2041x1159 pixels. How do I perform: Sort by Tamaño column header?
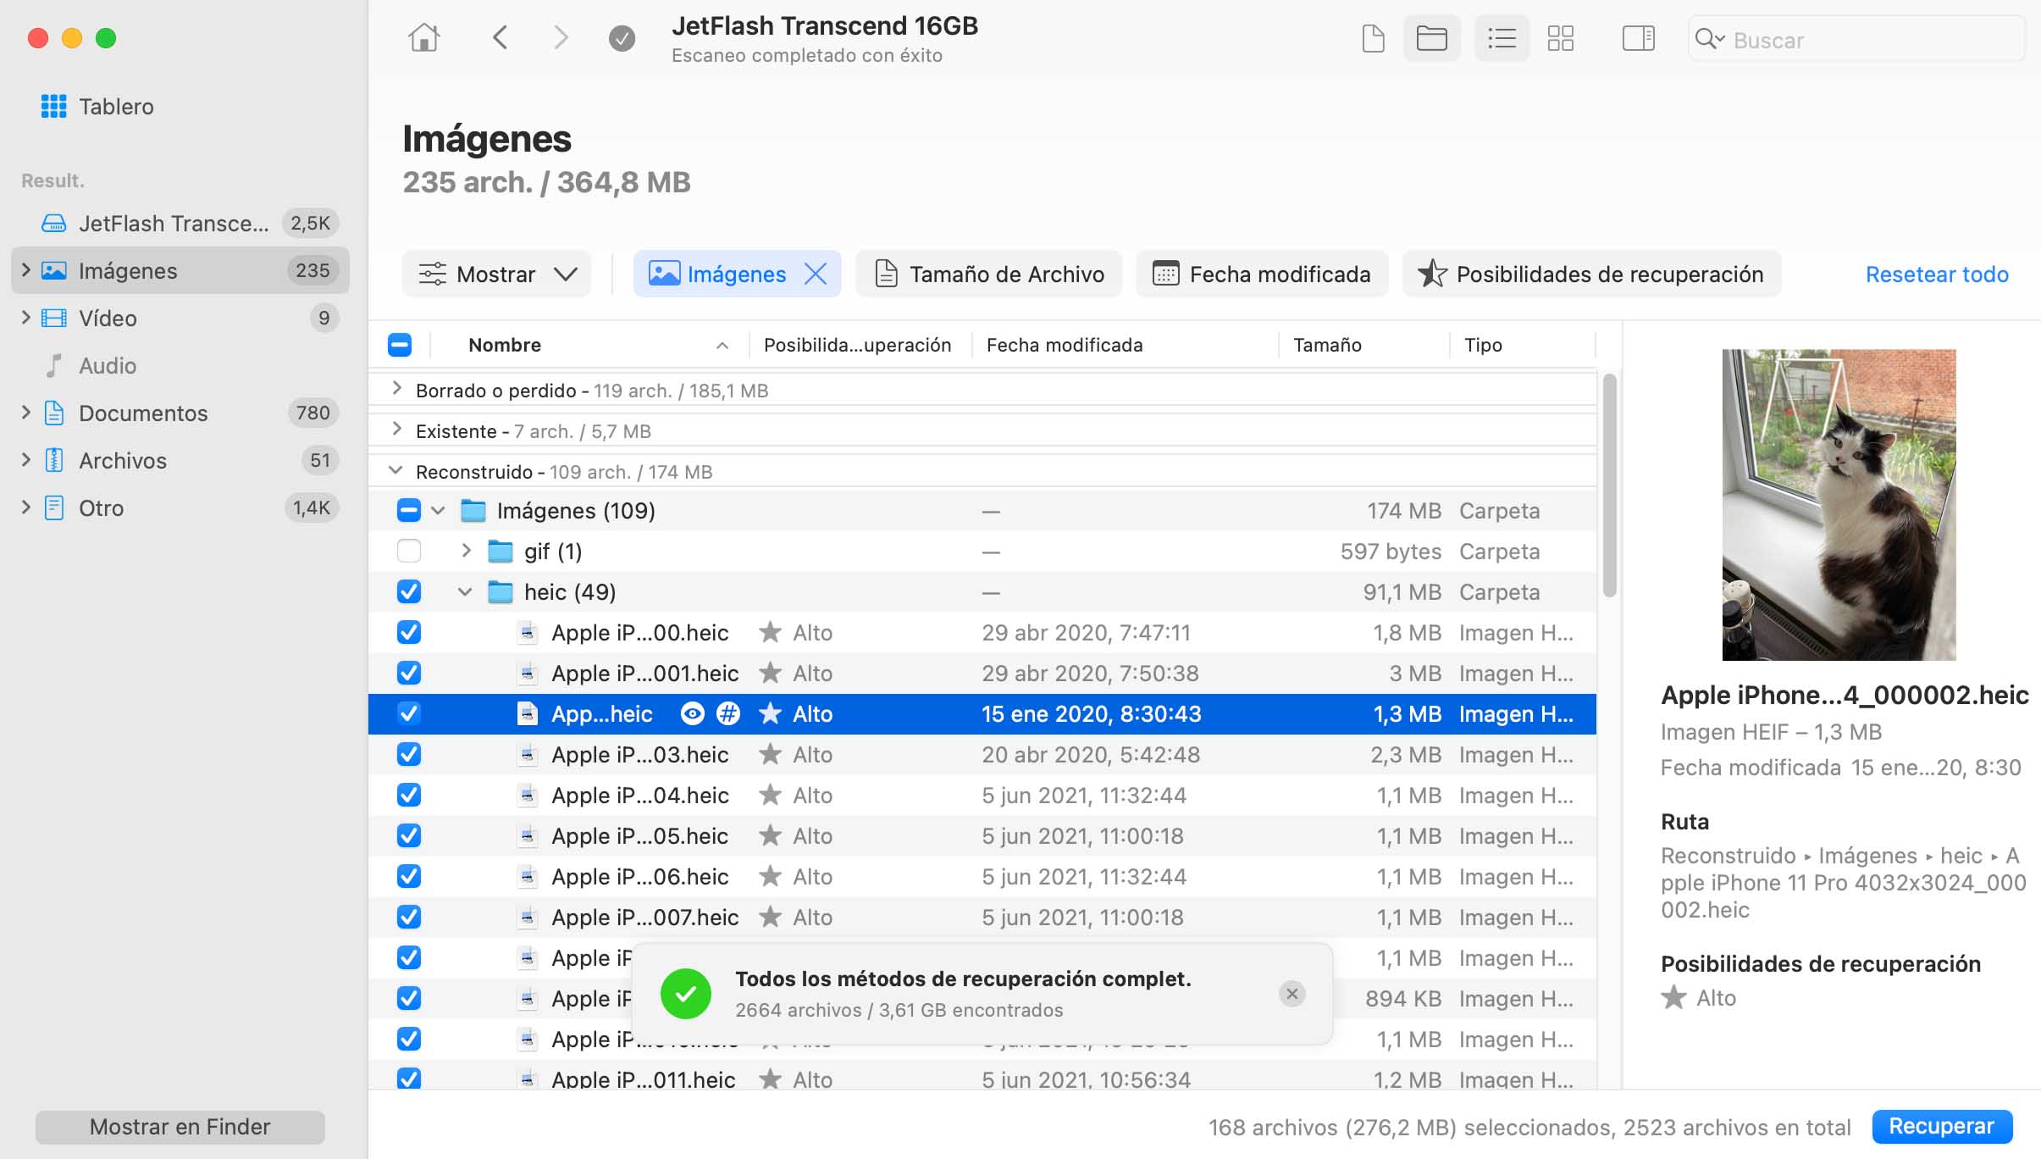1327,345
